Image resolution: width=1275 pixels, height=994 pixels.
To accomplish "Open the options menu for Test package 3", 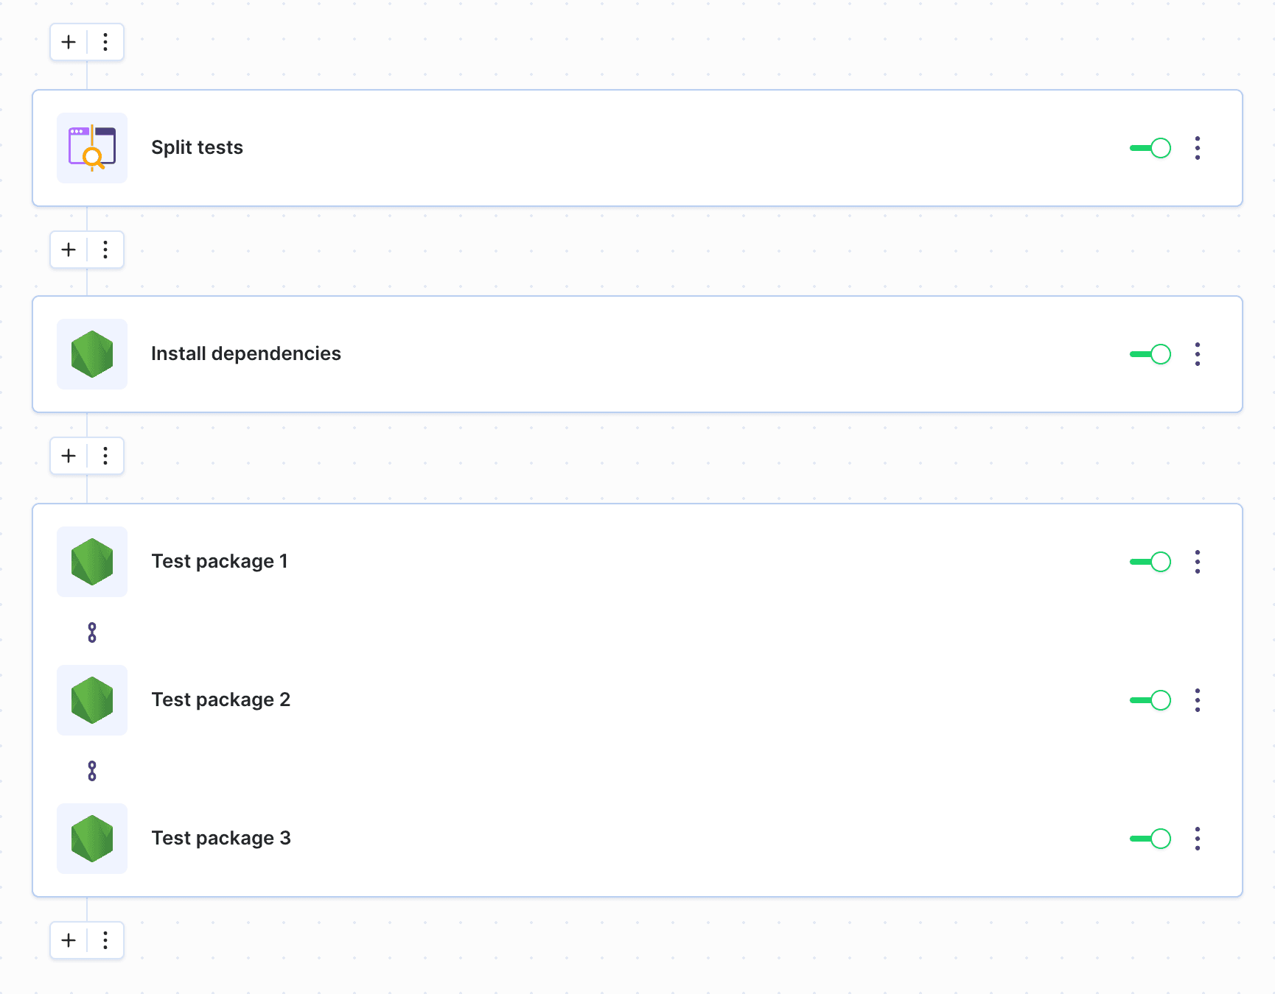I will pos(1198,839).
